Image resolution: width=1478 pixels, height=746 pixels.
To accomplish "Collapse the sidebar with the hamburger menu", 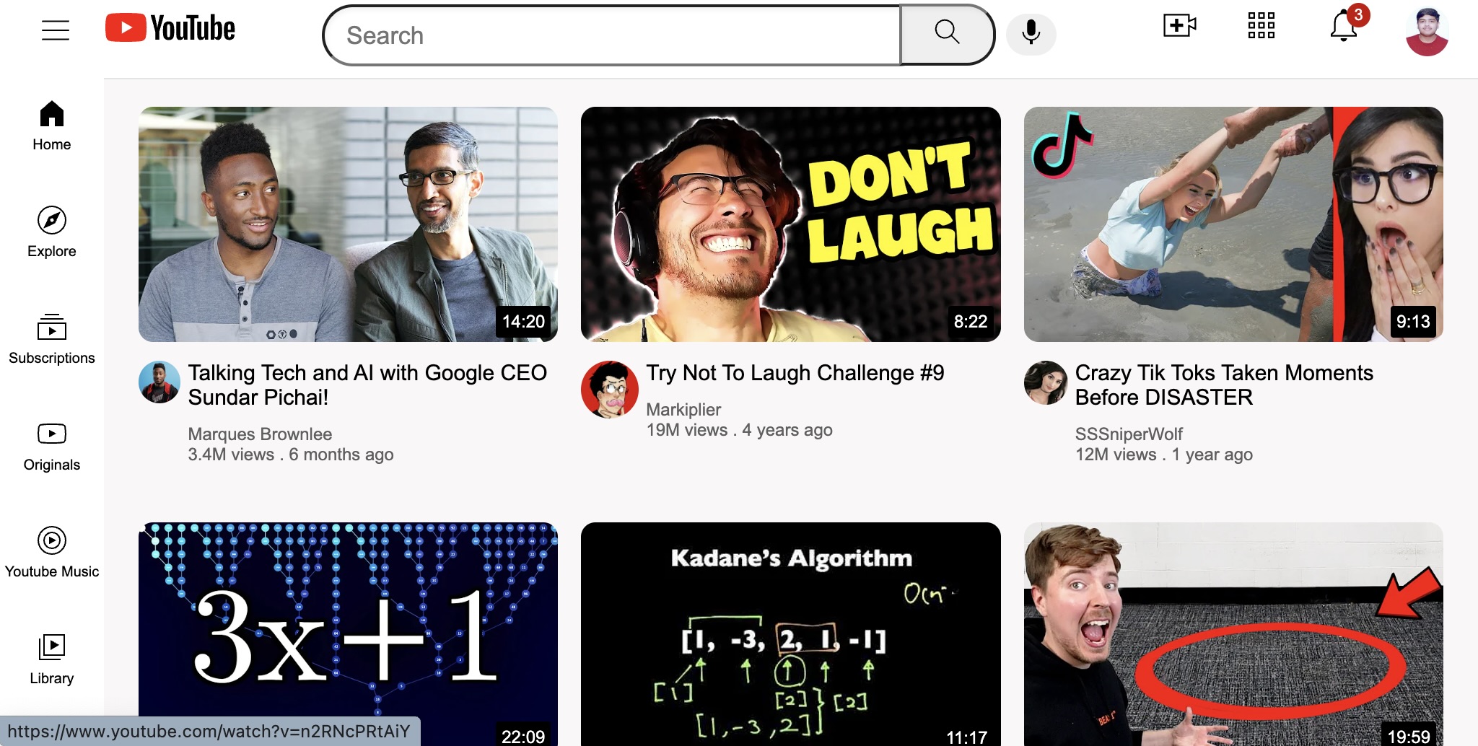I will pos(55,30).
